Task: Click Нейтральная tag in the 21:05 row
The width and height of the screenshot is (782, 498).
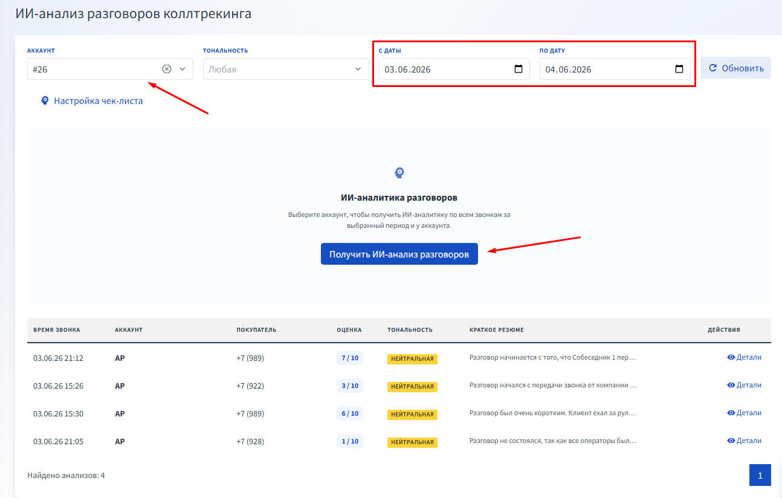Action: [412, 442]
